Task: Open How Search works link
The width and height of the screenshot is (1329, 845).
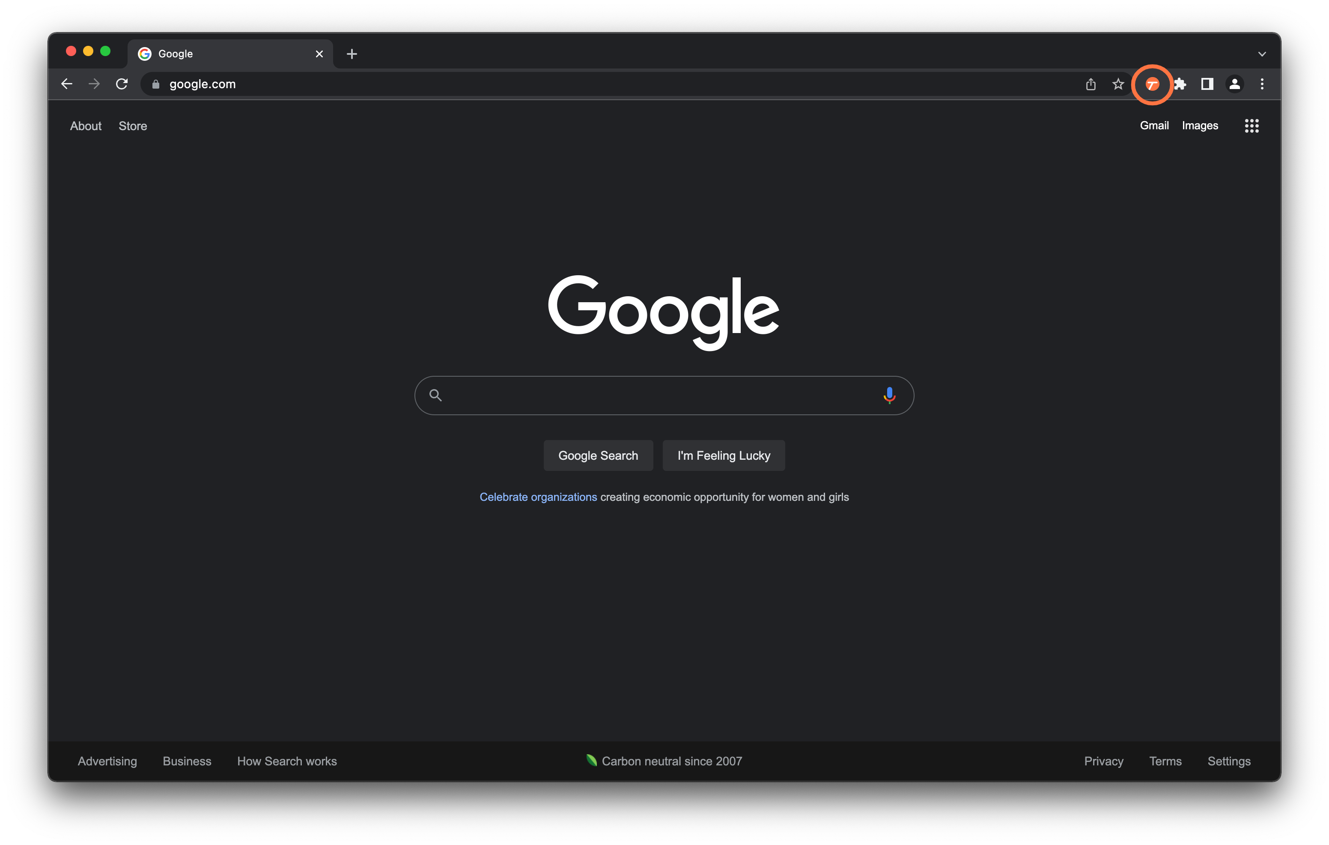Action: 287,761
